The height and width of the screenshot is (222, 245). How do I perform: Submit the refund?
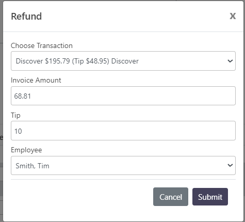coord(210,197)
